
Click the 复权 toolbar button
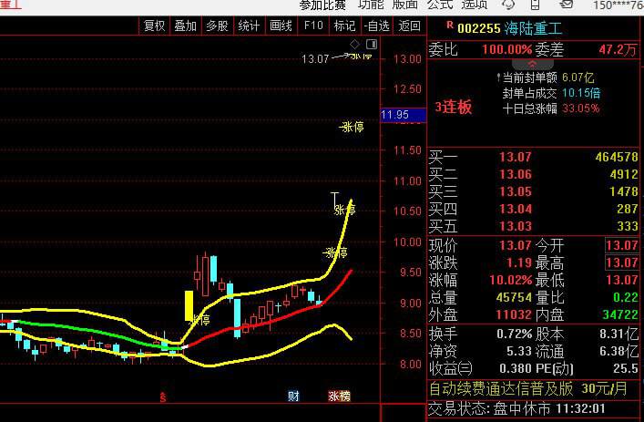point(155,26)
